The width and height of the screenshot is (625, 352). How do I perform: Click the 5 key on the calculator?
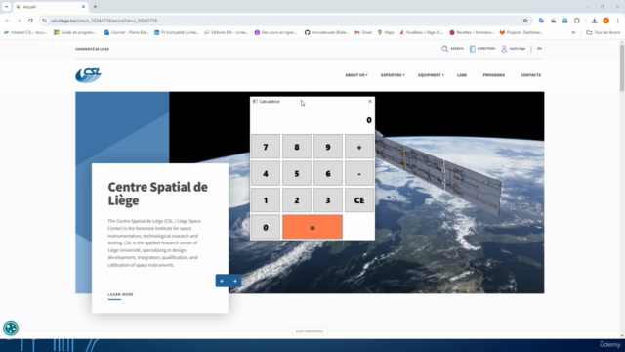pyautogui.click(x=297, y=174)
